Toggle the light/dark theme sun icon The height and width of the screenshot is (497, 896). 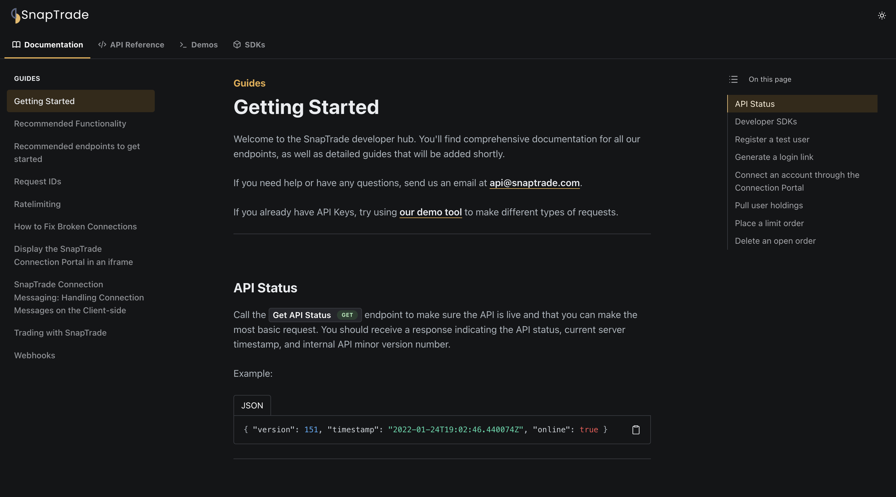pyautogui.click(x=881, y=15)
